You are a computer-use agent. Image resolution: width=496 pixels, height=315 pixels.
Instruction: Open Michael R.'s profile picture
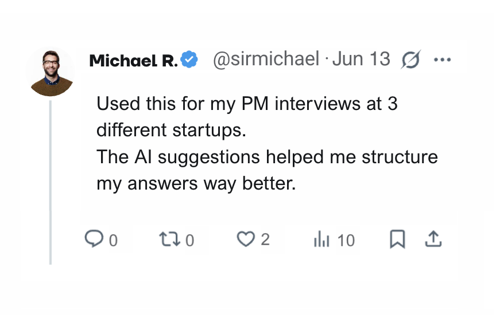point(51,72)
